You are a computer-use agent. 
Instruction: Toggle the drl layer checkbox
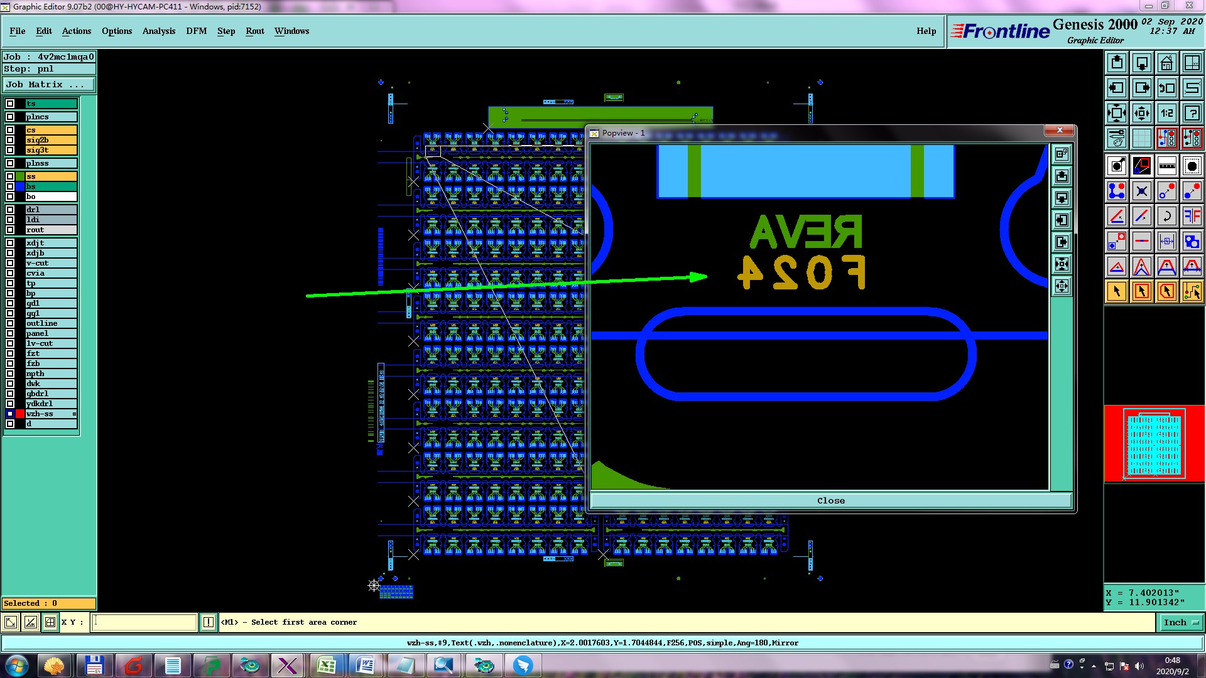pyautogui.click(x=10, y=210)
